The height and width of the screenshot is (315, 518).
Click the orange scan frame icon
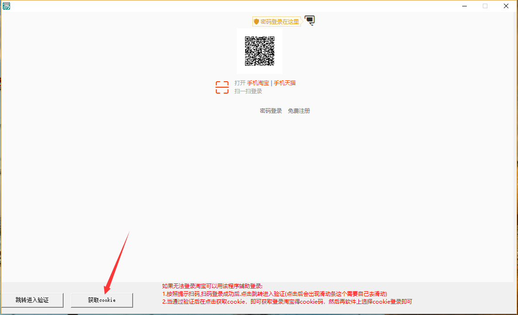(x=222, y=87)
